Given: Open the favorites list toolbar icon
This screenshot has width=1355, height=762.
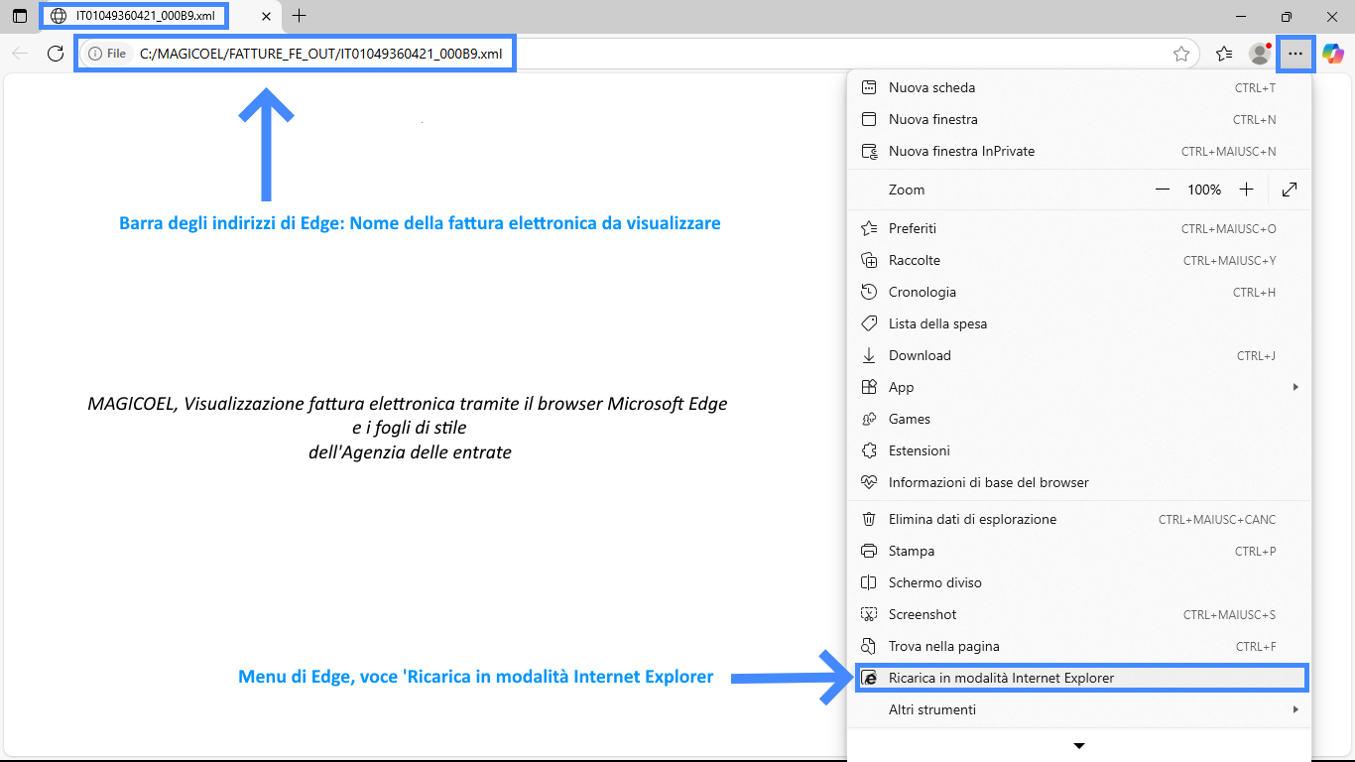Looking at the screenshot, I should click(x=1224, y=54).
